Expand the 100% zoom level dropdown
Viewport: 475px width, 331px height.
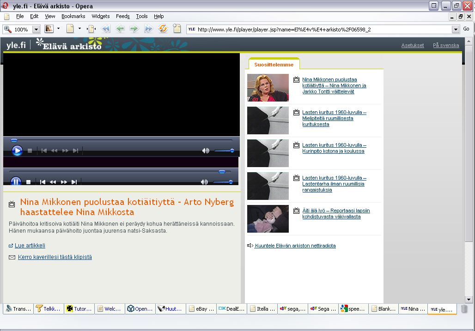click(x=36, y=29)
